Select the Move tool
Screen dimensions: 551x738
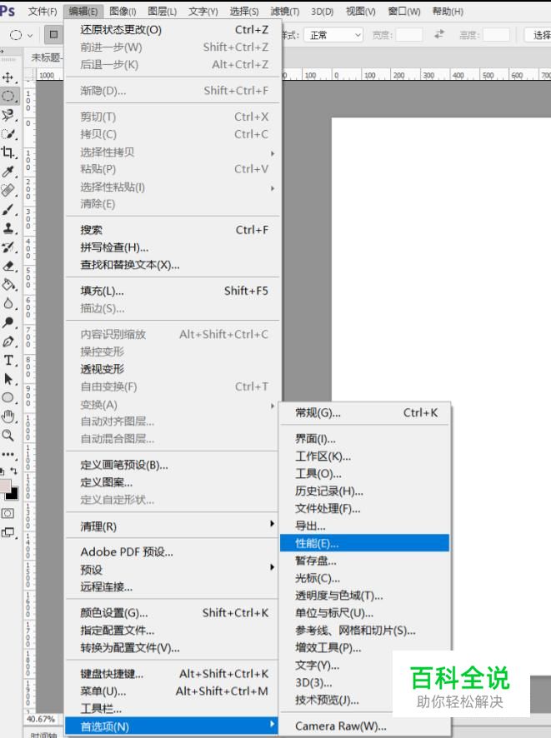[x=8, y=77]
